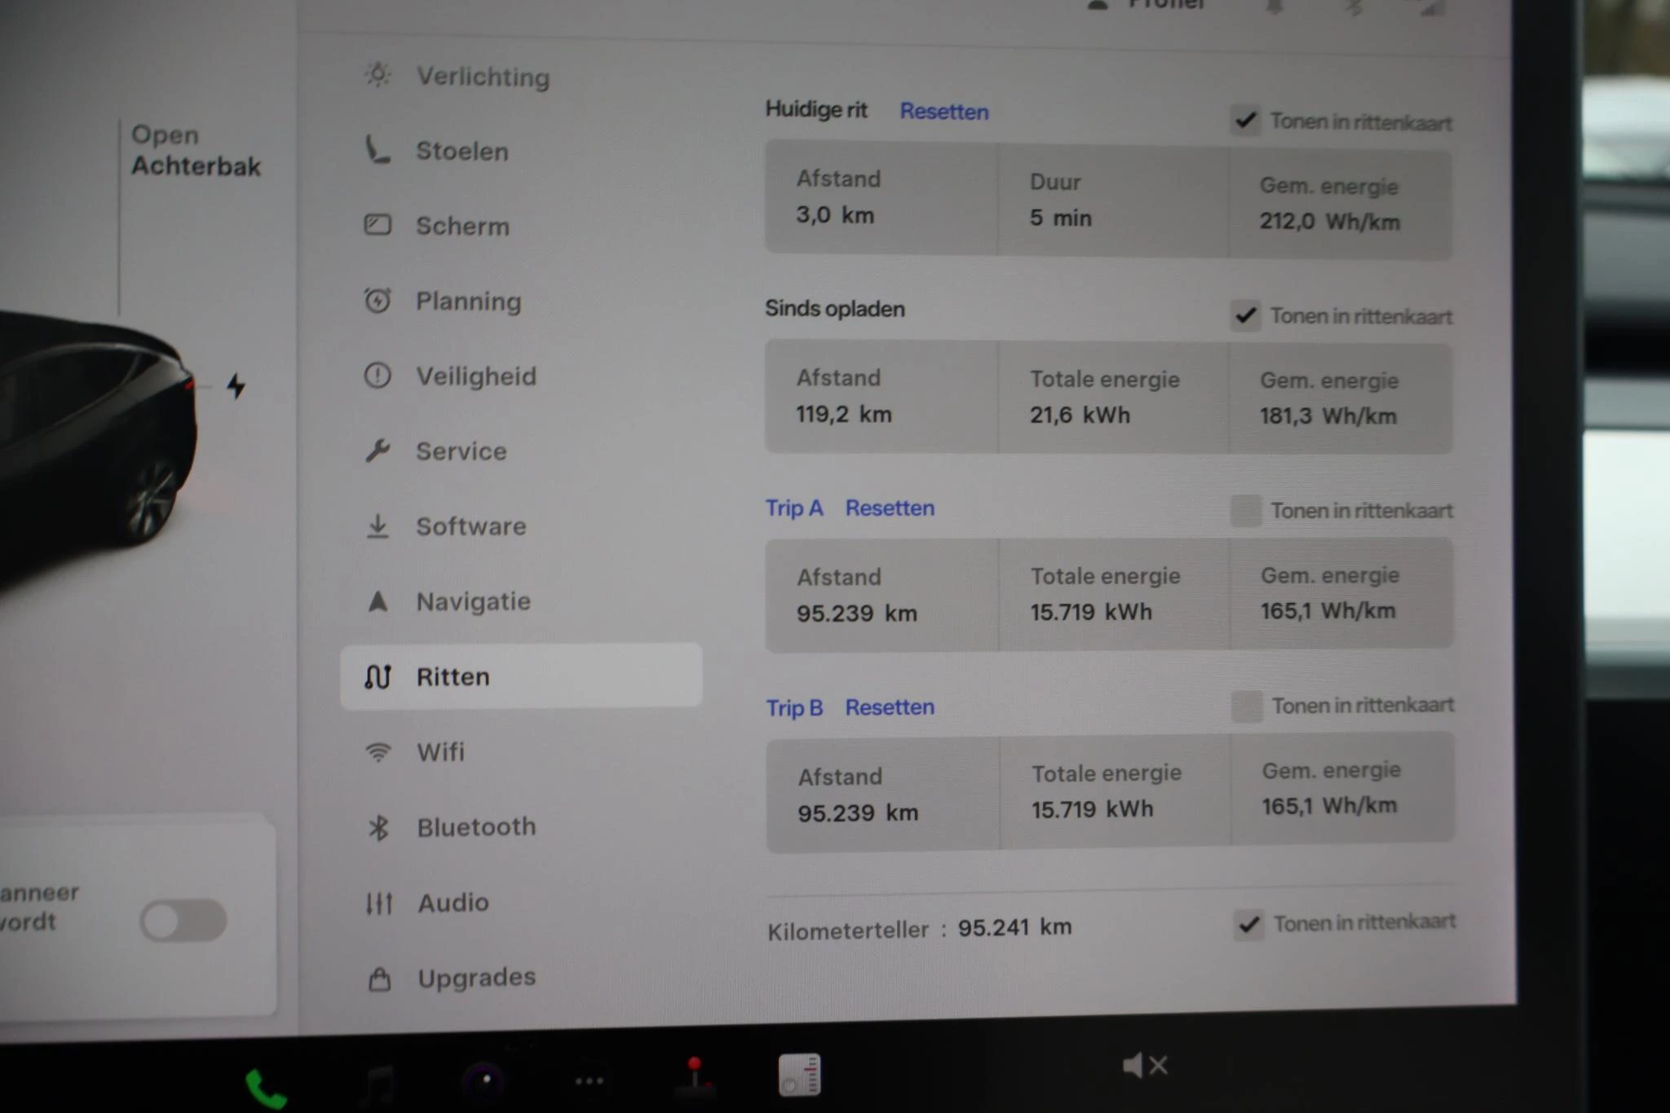Uncheck Kilometerteller Tonen in rittenkaart
Screen dimensions: 1670x1113
tap(1248, 924)
